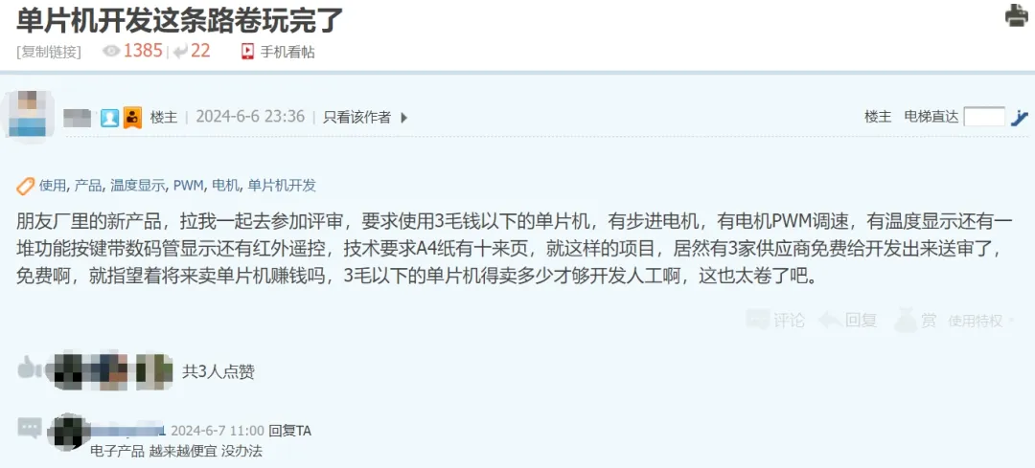Click the 评论 comment button
Viewport: 1035px width, 468px height.
(x=776, y=321)
